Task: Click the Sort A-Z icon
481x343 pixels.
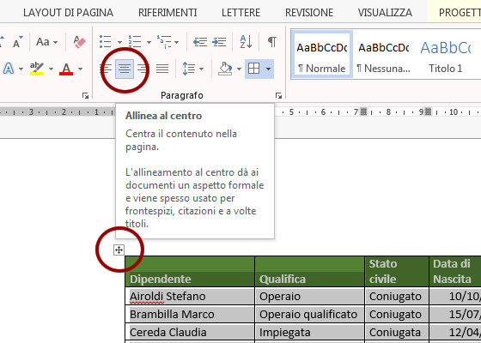Action: pos(246,42)
